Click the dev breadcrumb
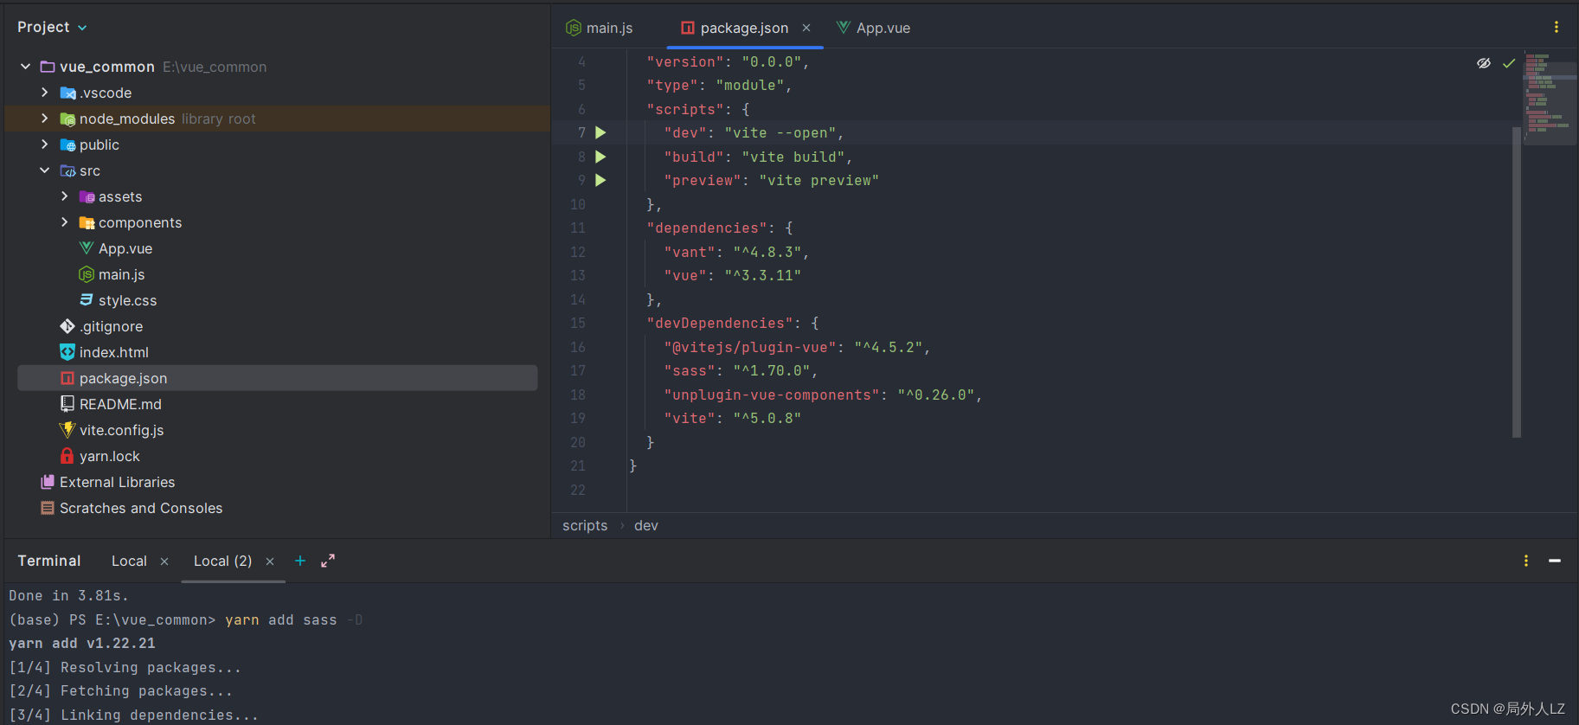Image resolution: width=1579 pixels, height=725 pixels. click(646, 525)
